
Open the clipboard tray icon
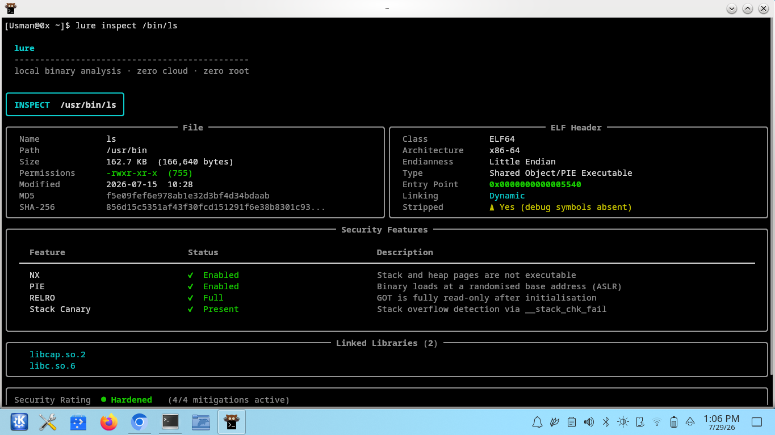point(572,422)
